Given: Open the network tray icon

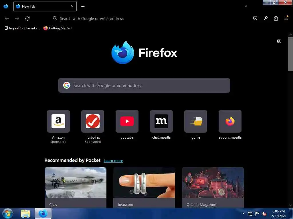Looking at the screenshot, I should [x=250, y=214].
